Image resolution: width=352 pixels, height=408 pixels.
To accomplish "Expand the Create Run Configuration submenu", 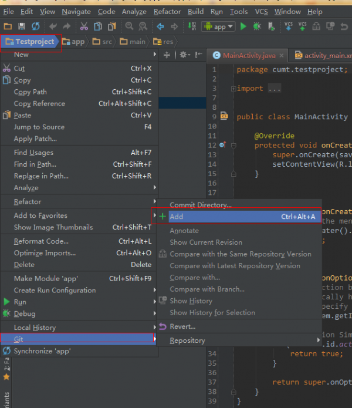I will point(80,290).
